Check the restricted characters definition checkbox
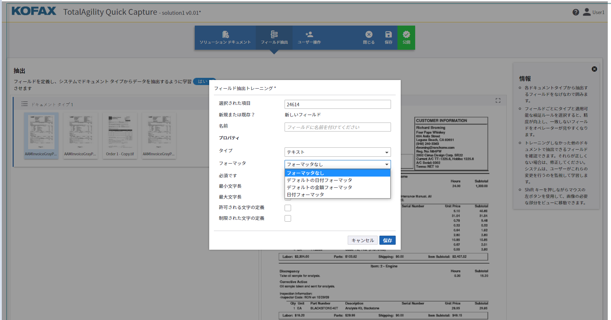The width and height of the screenshot is (611, 320). (x=288, y=218)
